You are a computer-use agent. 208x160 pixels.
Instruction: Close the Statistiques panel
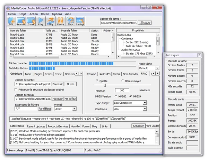(199, 55)
